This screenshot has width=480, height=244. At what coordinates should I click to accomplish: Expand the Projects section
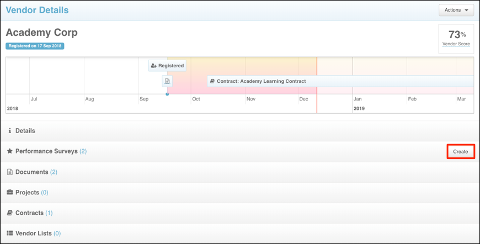(27, 193)
